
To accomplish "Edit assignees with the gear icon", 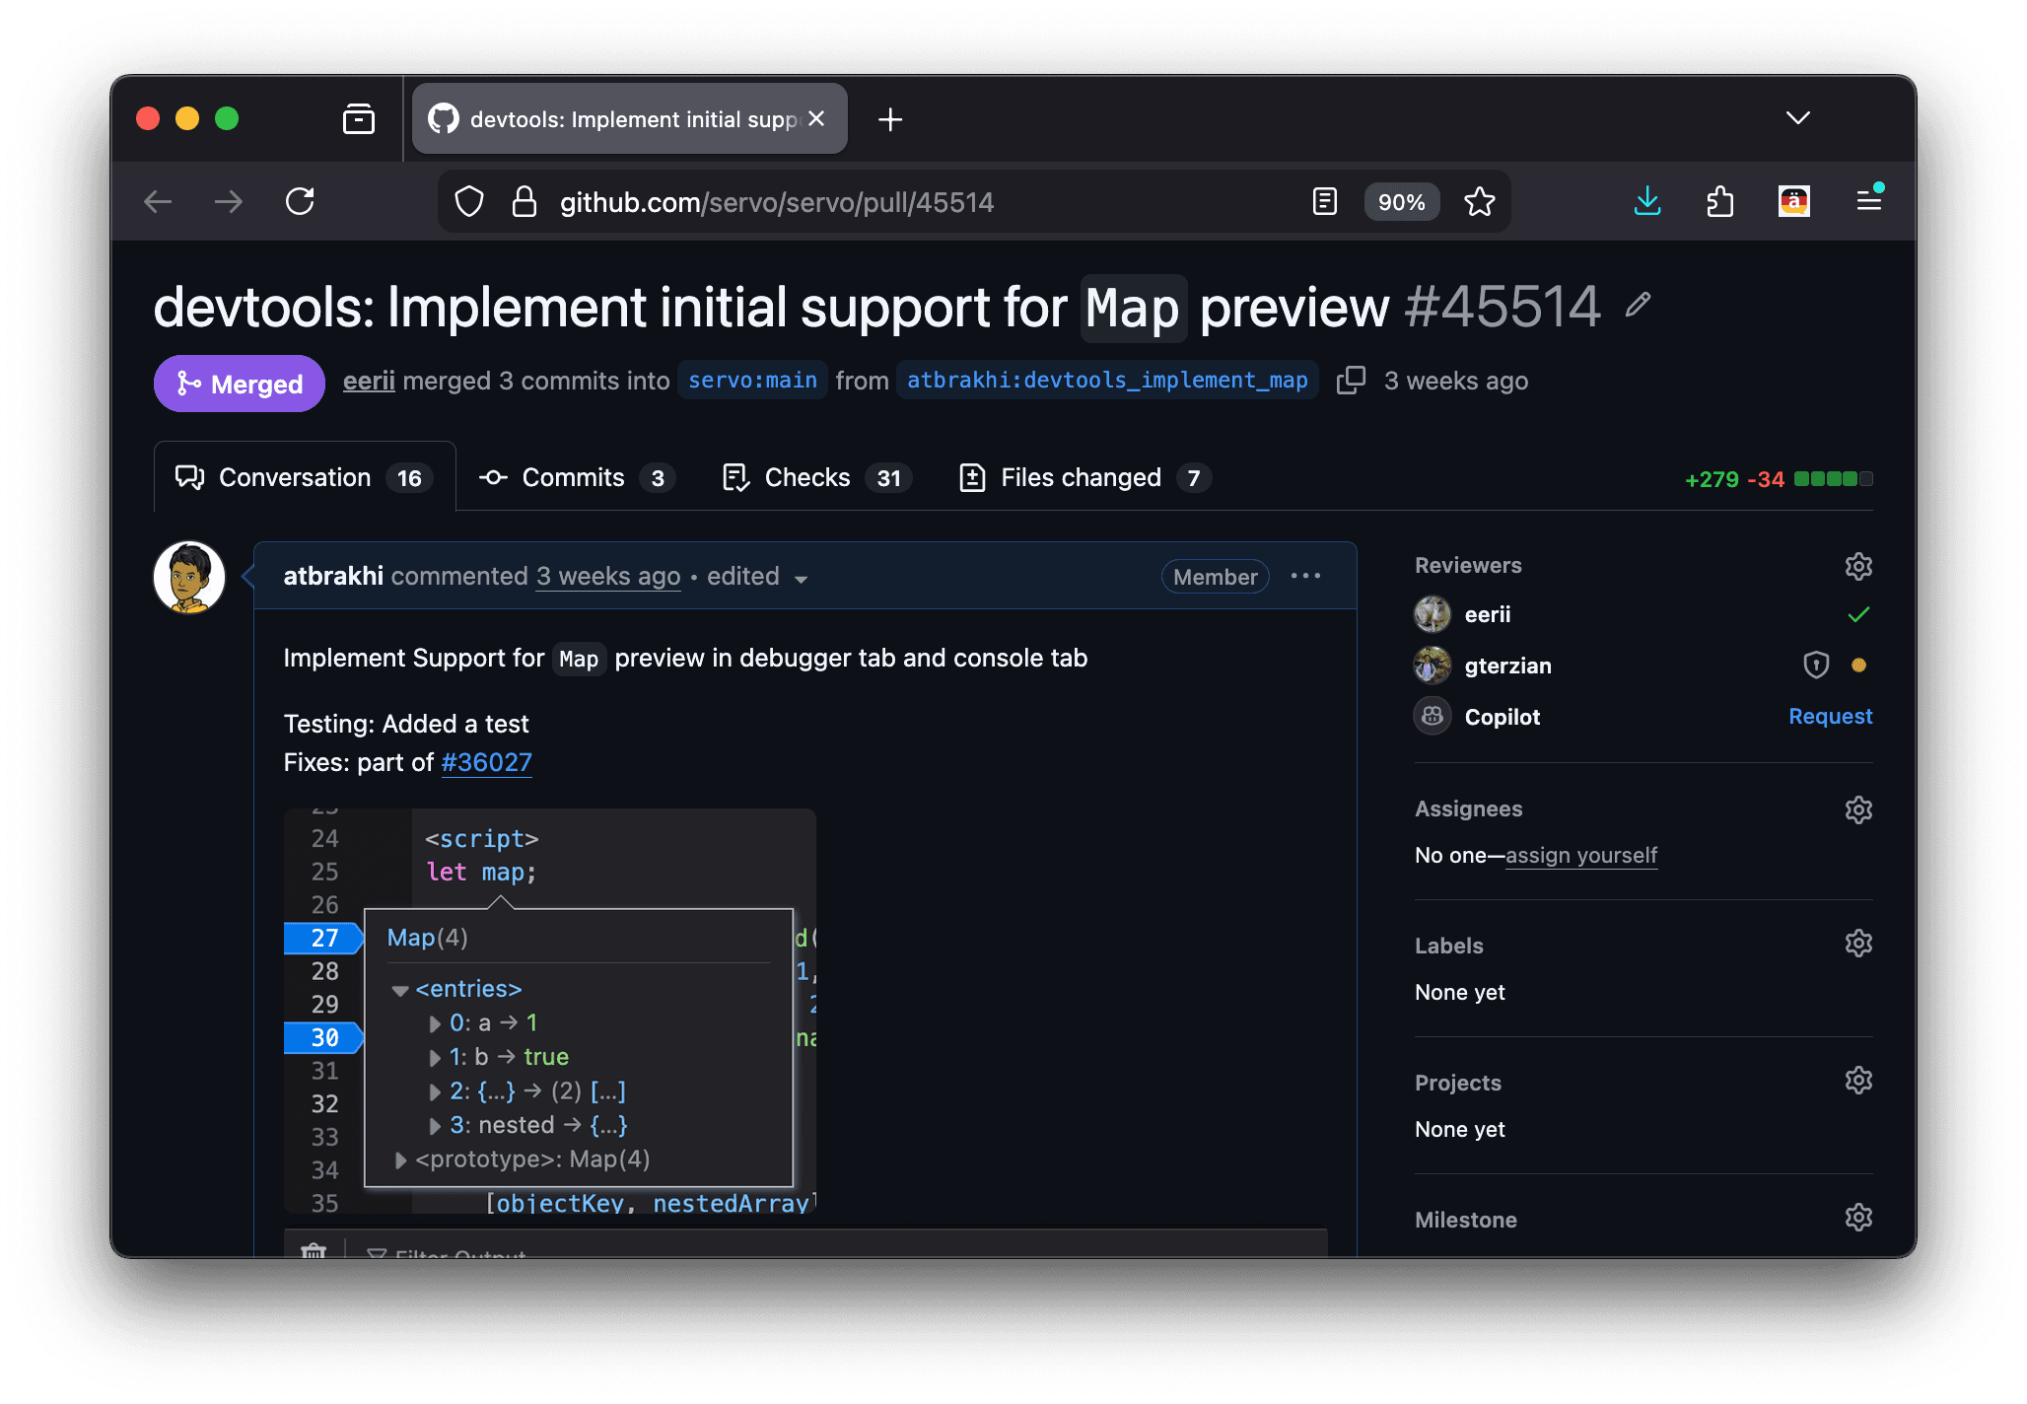I will tap(1858, 809).
